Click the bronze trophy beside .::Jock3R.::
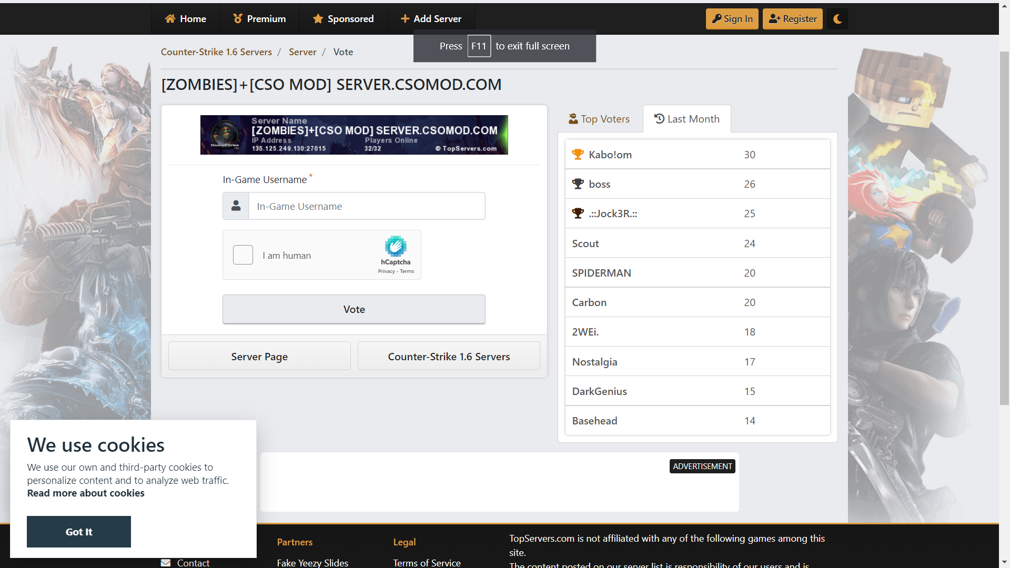The height and width of the screenshot is (568, 1010). (578, 213)
